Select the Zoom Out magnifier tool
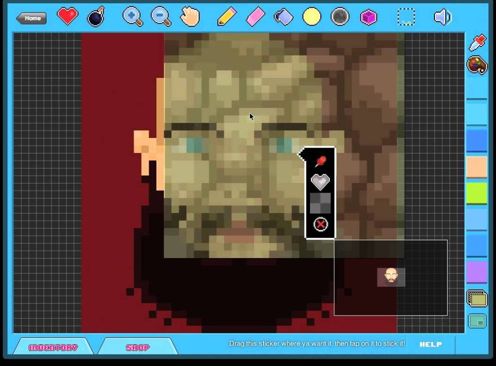496x366 pixels. 160,16
